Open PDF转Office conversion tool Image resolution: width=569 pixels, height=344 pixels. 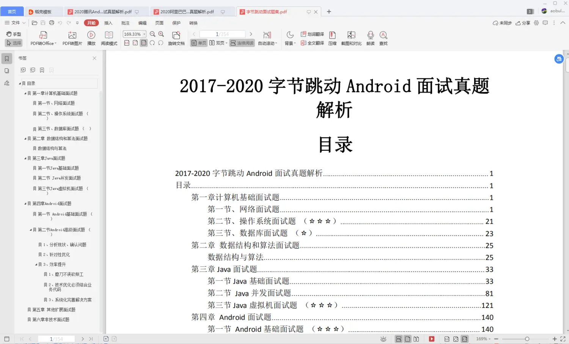coord(43,38)
